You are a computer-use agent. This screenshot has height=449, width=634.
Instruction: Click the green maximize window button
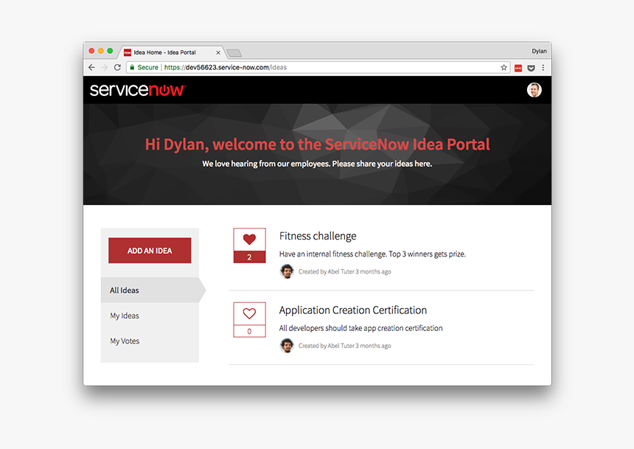click(x=110, y=51)
